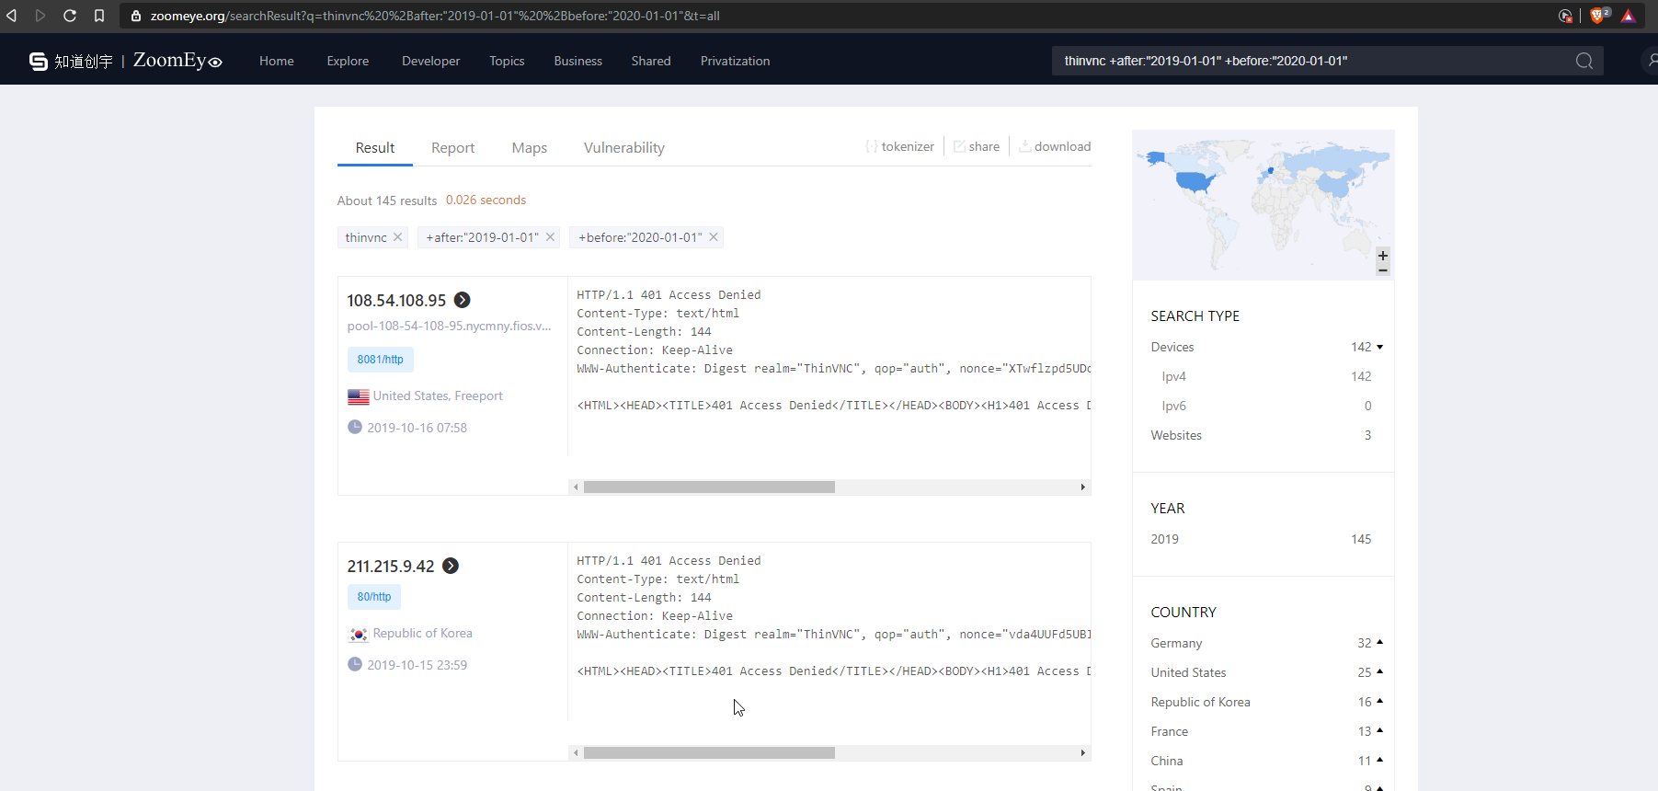Expand the Germany country entry

[x=1379, y=643]
